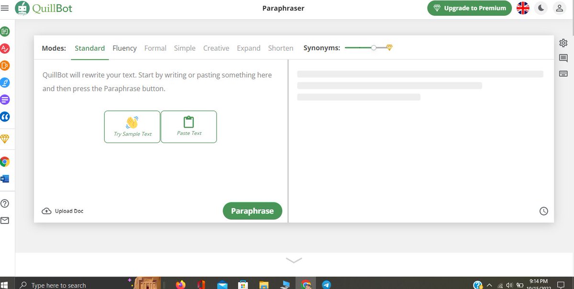
Task: Click Upload Doc
Action: point(63,211)
